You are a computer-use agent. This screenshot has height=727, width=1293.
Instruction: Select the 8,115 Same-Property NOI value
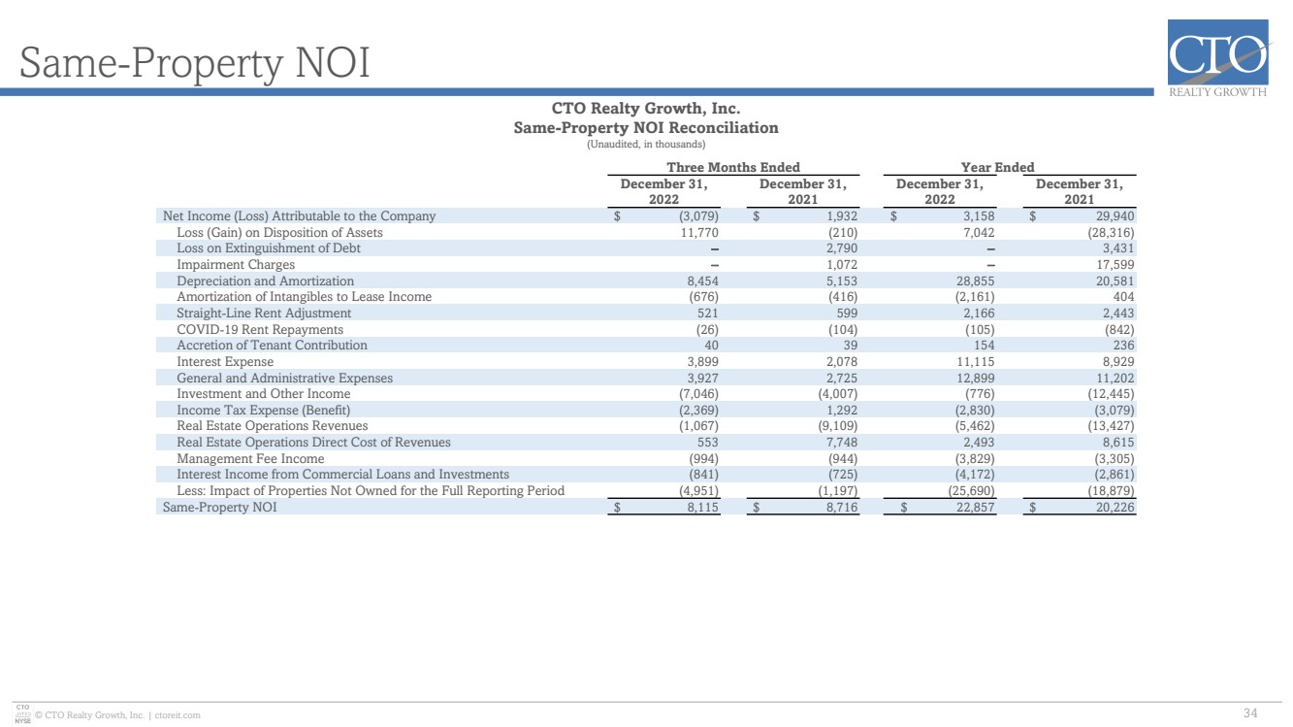tap(700, 507)
